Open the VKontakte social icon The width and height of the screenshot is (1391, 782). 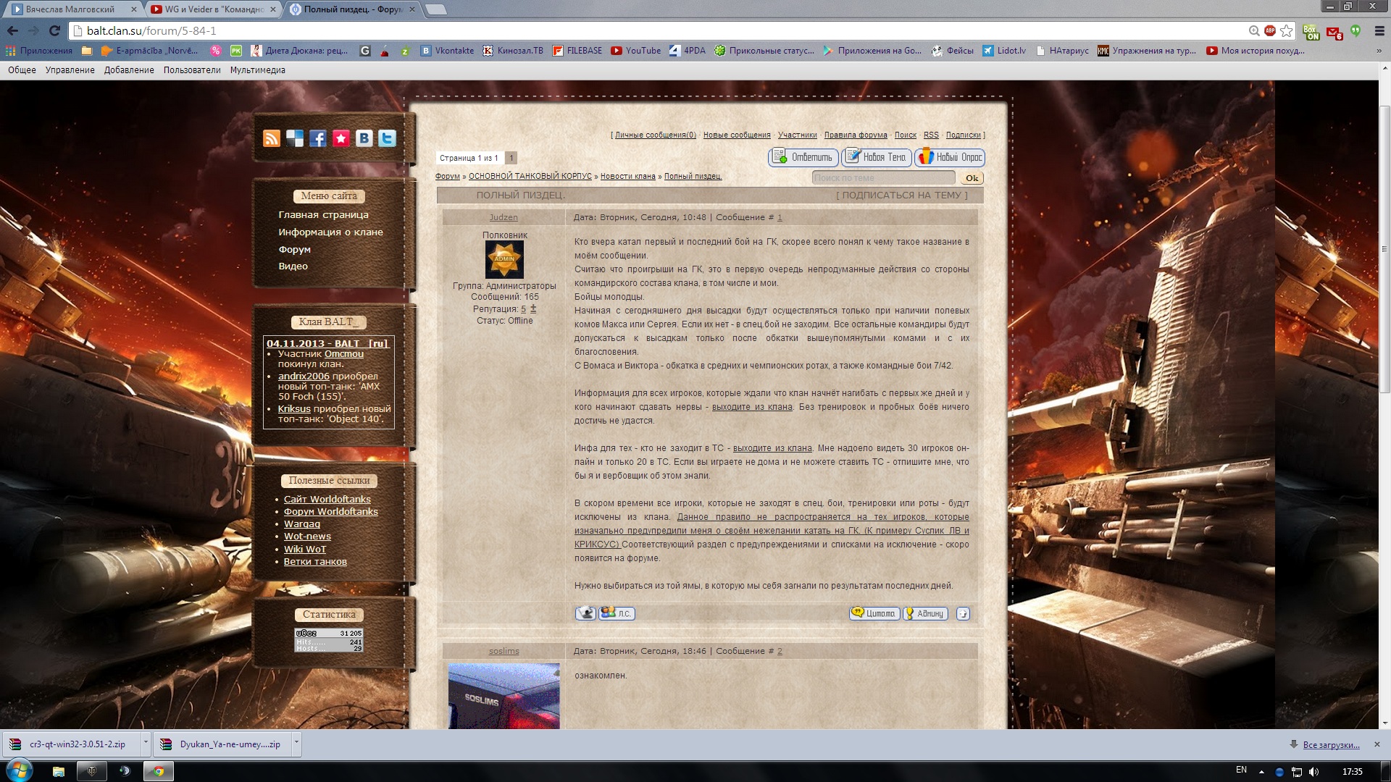pyautogui.click(x=364, y=138)
